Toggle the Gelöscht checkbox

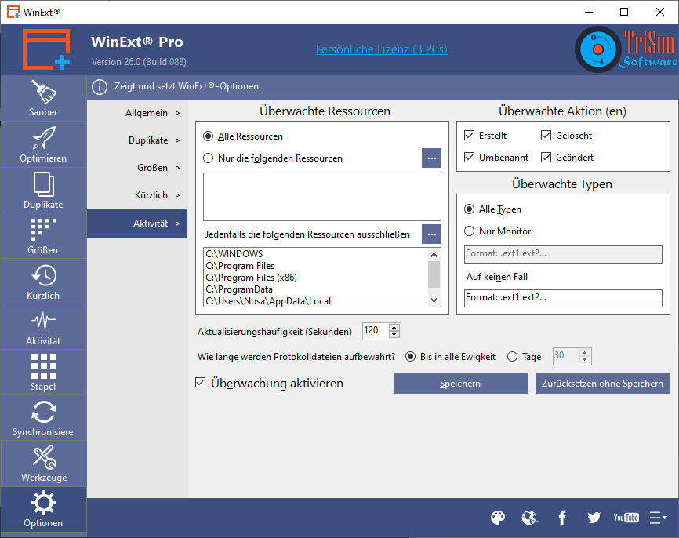coord(546,135)
